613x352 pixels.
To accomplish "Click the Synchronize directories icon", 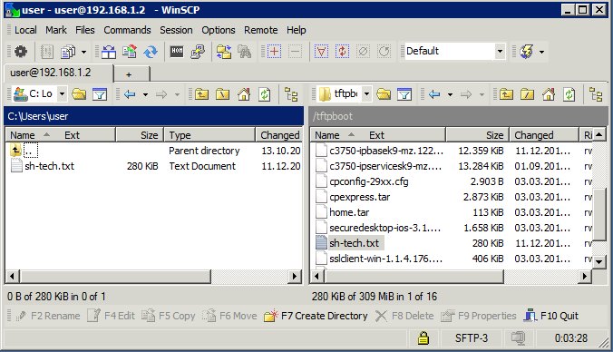I will coord(130,52).
